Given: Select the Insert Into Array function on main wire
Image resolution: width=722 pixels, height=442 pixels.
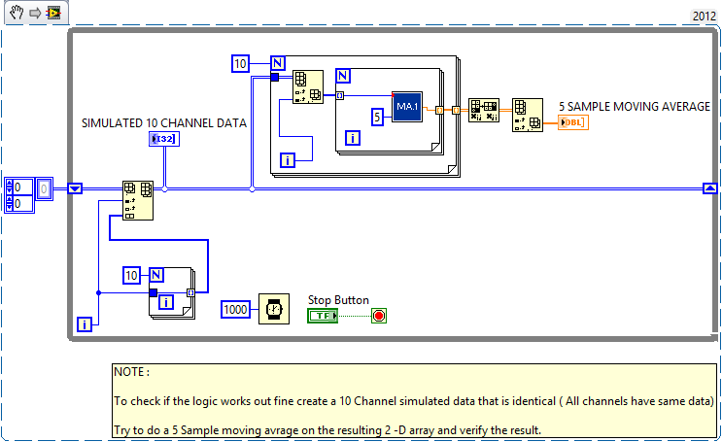Looking at the screenshot, I should pyautogui.click(x=138, y=200).
